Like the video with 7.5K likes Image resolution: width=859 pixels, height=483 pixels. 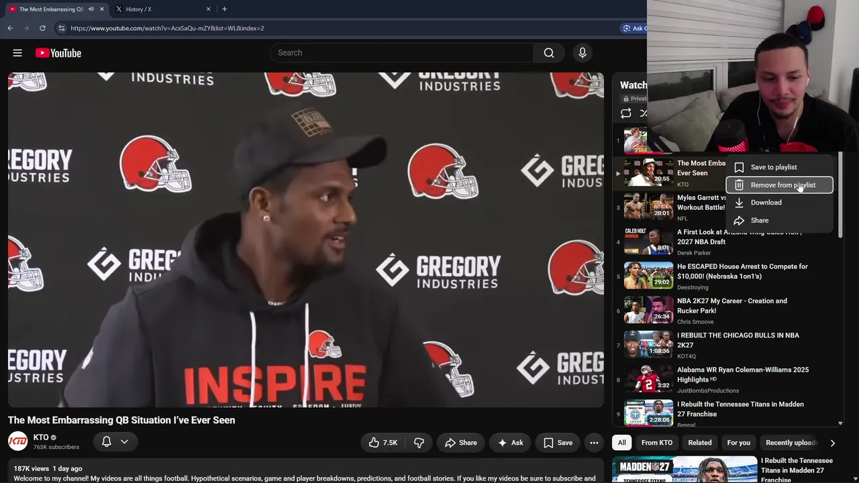[383, 443]
